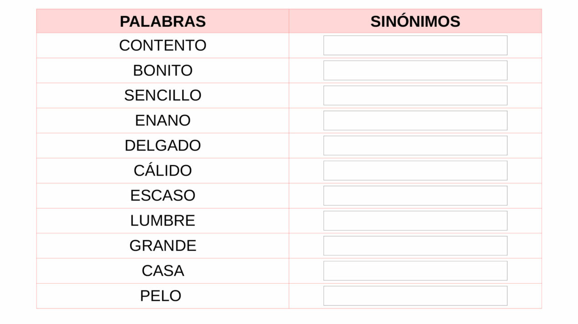Image resolution: width=578 pixels, height=324 pixels.
Task: Click the synonym field for GRANDE
Action: click(415, 245)
